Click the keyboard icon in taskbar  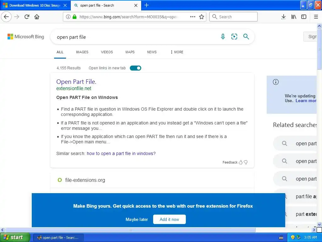[281, 238]
